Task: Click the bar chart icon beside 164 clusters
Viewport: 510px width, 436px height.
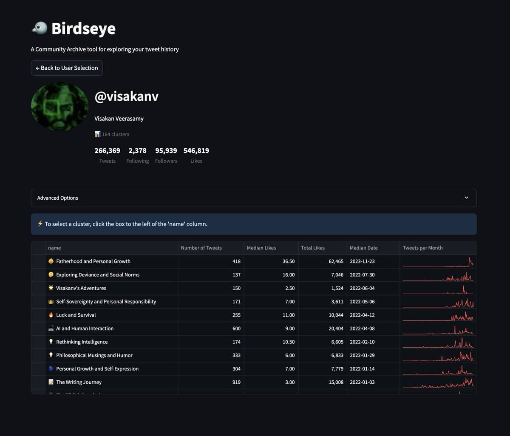Action: pyautogui.click(x=97, y=134)
